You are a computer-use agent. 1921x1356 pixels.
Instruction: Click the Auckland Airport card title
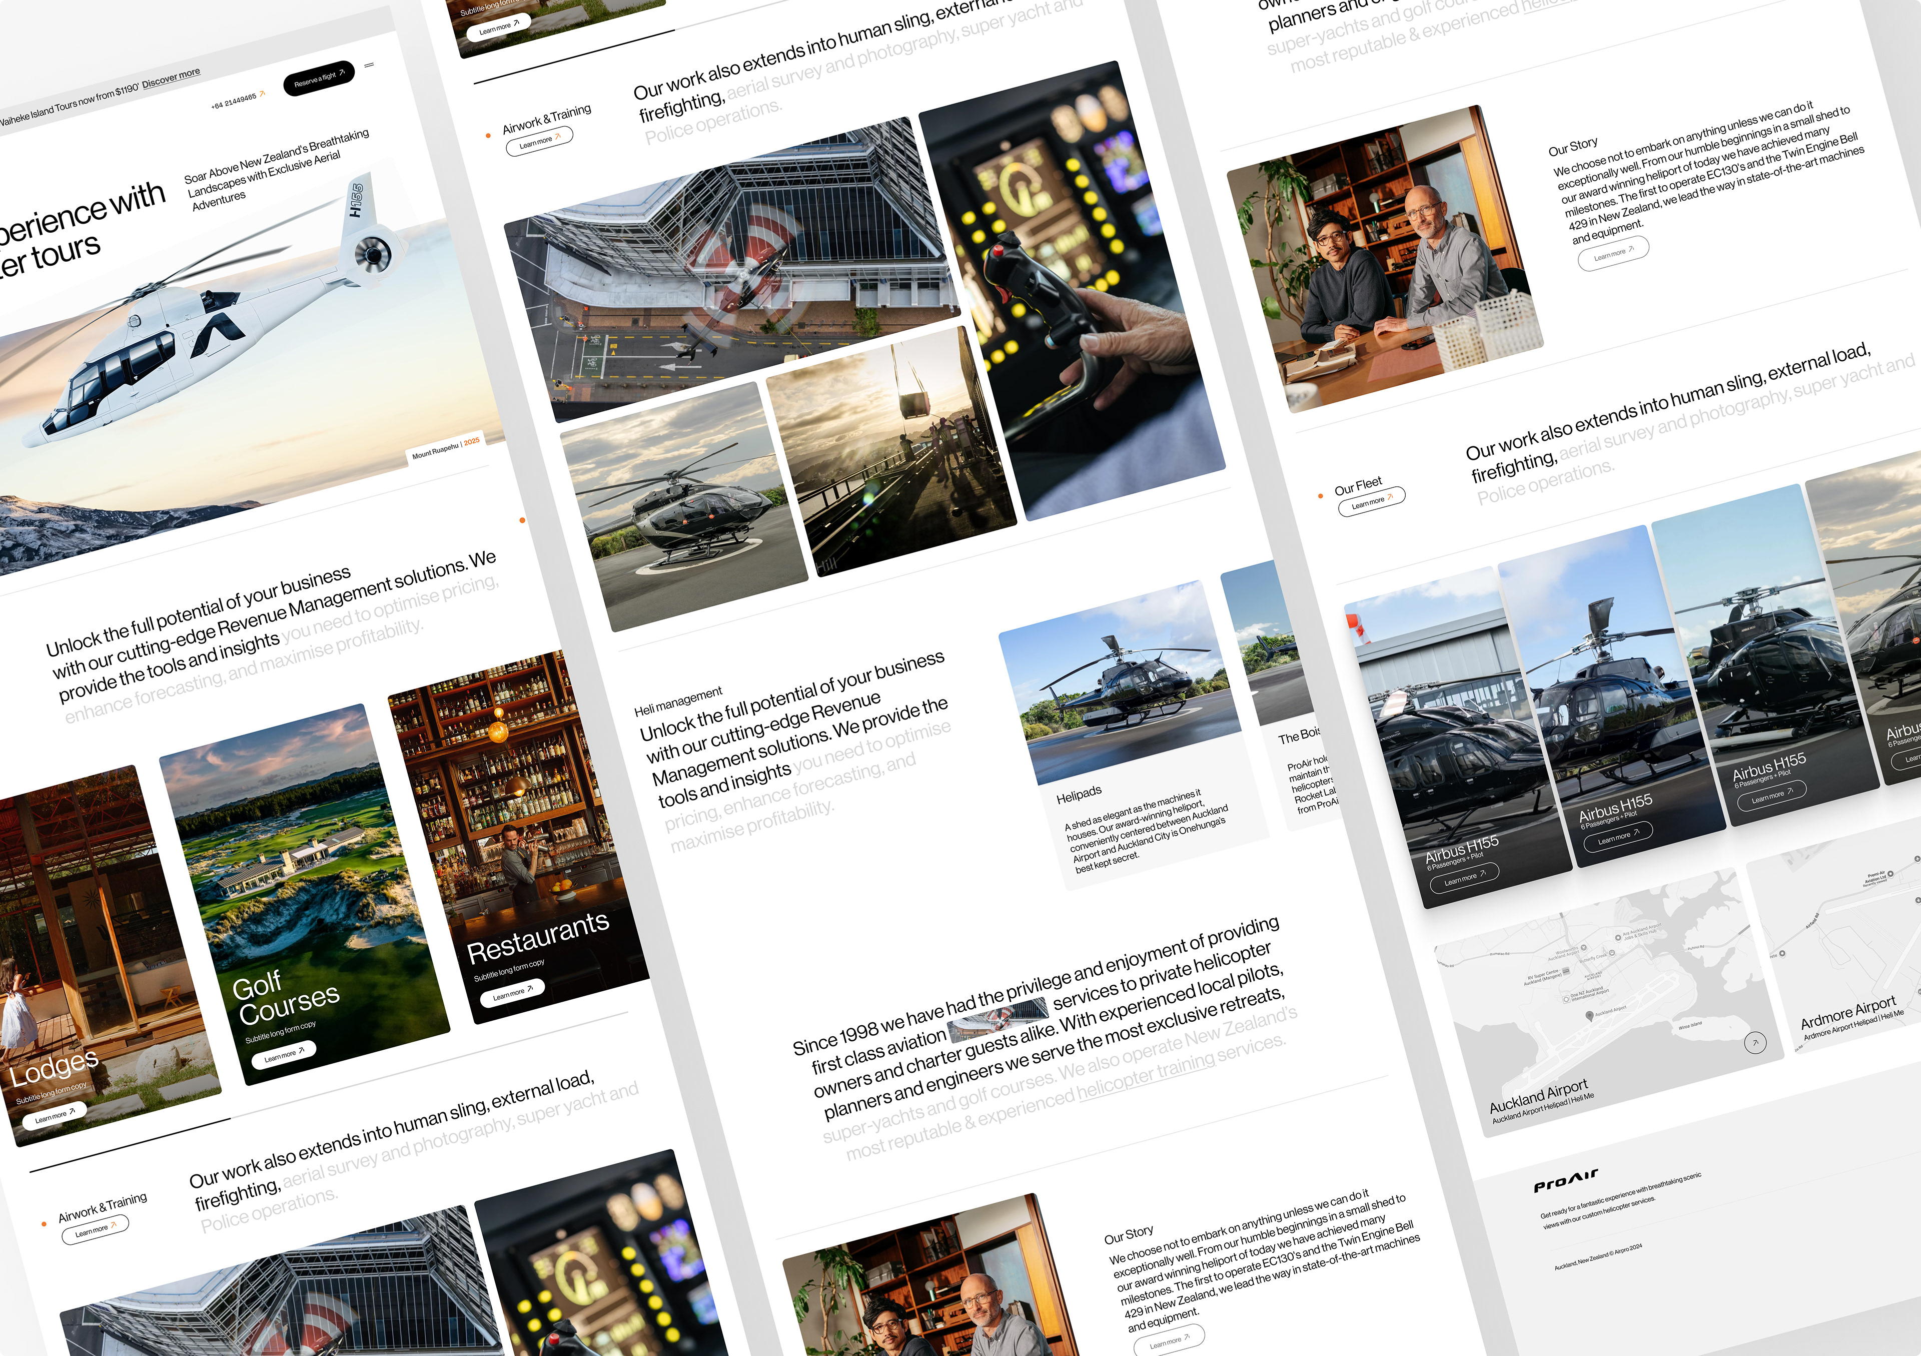[x=1538, y=1097]
